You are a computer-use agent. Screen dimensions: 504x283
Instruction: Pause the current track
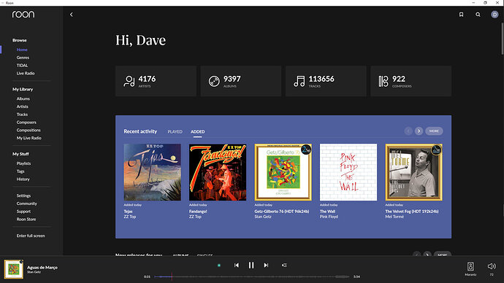[x=251, y=265]
